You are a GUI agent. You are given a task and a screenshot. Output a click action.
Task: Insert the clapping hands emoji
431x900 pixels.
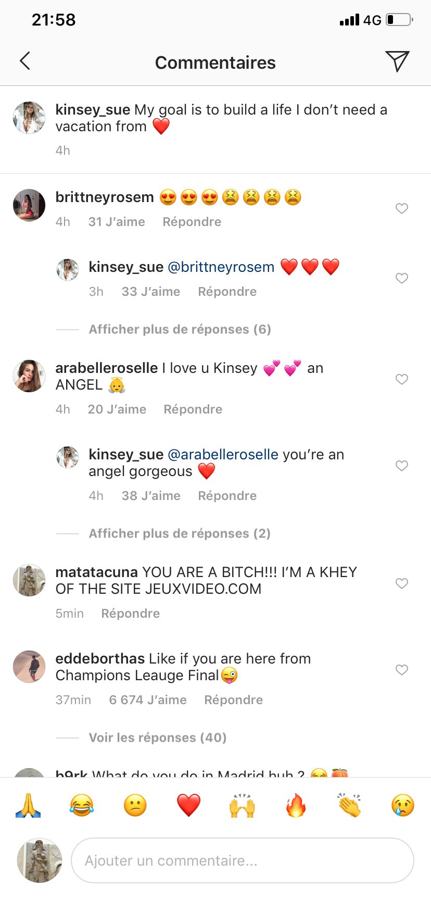[349, 805]
